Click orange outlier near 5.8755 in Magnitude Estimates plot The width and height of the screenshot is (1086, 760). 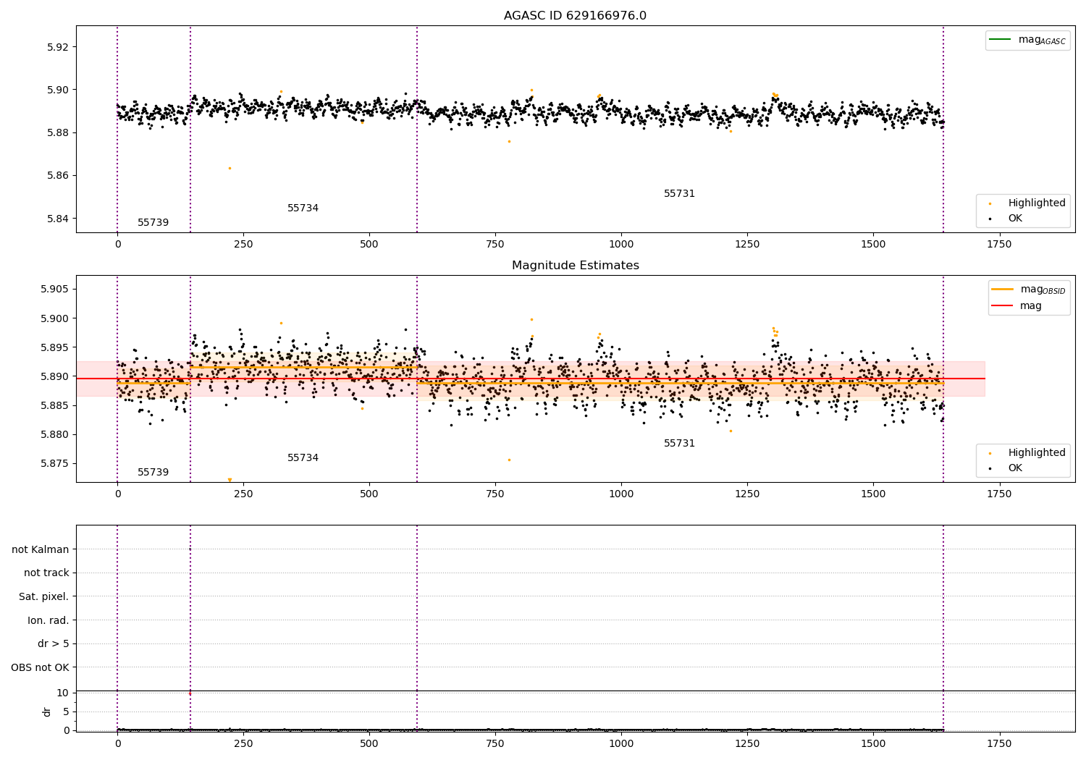click(x=509, y=460)
